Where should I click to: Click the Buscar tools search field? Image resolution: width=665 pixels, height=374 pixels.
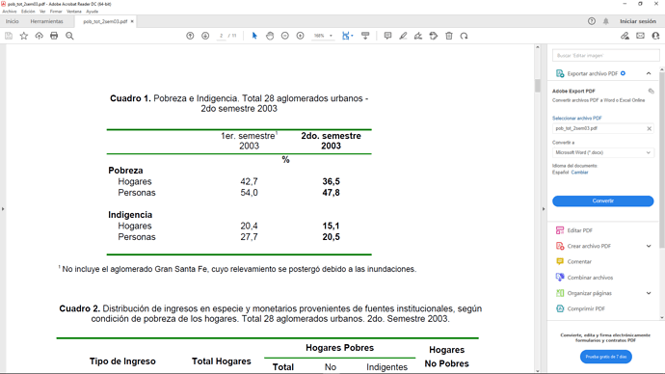pos(605,56)
